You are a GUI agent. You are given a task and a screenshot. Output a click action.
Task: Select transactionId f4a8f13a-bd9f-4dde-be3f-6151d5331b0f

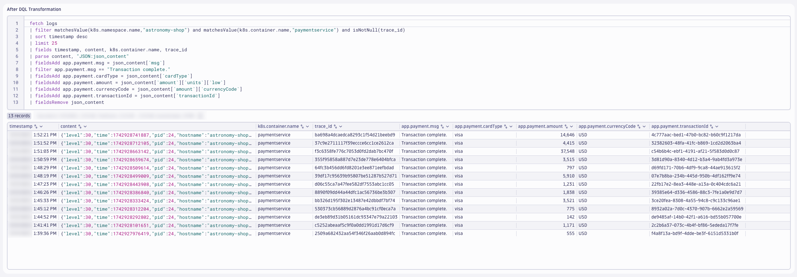[695, 234]
